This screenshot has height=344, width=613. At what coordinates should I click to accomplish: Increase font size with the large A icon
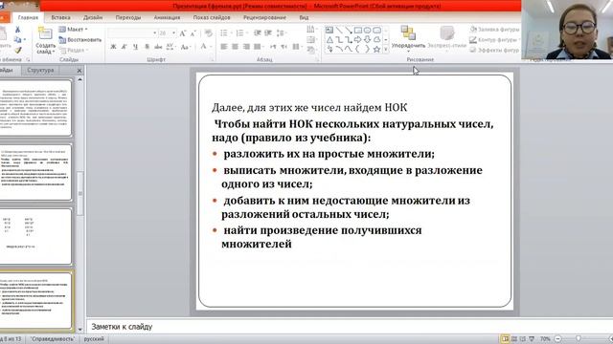coord(183,33)
